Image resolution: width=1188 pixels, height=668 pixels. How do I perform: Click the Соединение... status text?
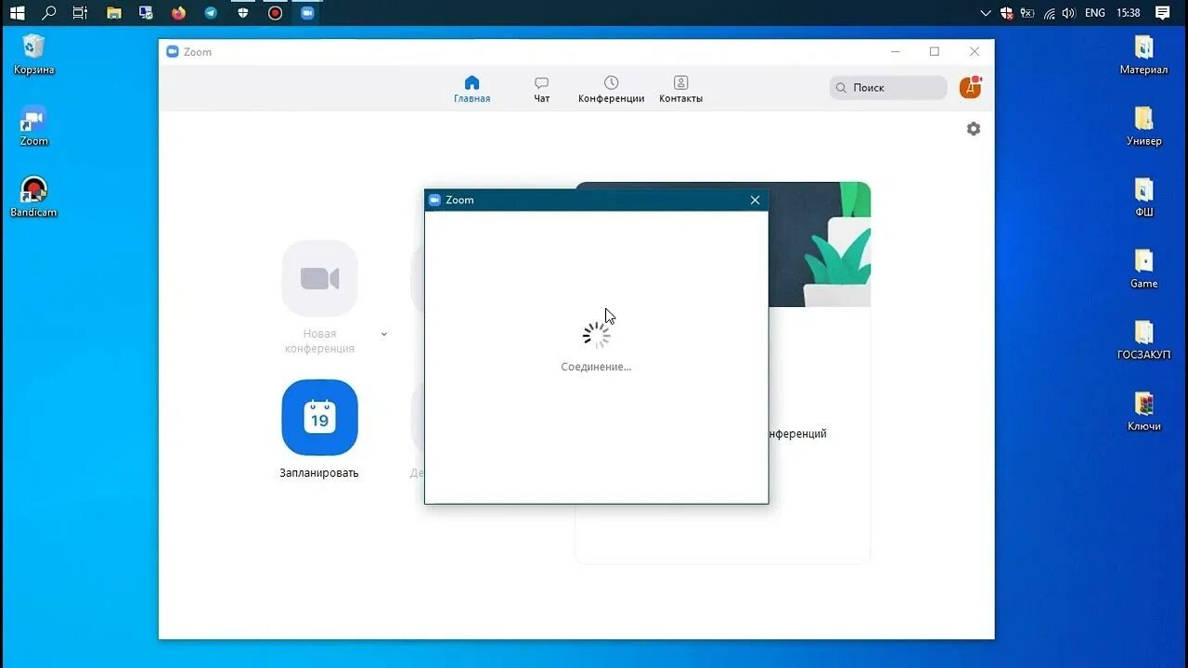tap(596, 366)
